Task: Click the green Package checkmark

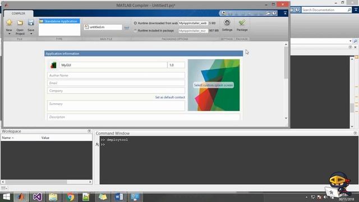Action: click(x=242, y=22)
